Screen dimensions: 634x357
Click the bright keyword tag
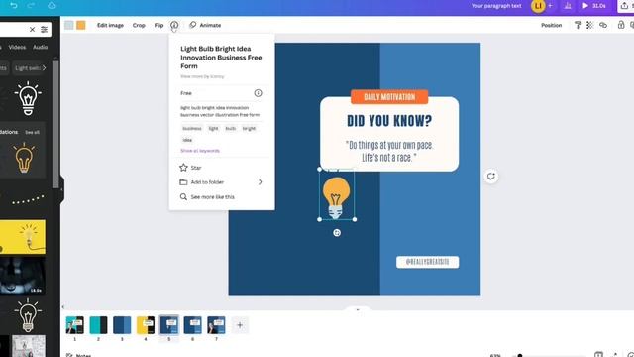click(x=249, y=128)
